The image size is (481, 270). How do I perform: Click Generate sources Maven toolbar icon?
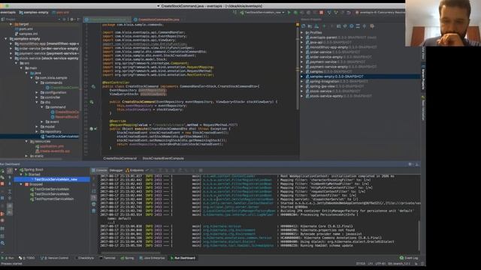(x=310, y=26)
